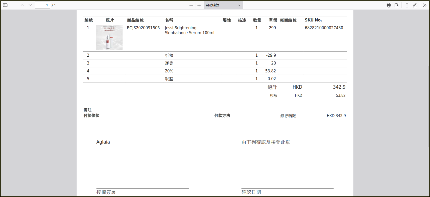The image size is (430, 197).
Task: Open the 自动缩放 zoom dropdown
Action: pyautogui.click(x=223, y=5)
